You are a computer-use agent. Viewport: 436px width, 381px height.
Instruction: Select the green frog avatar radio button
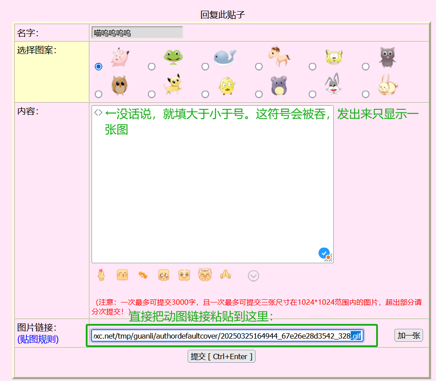(x=151, y=66)
